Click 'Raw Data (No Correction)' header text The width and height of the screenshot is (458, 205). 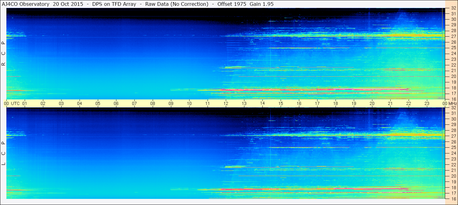(177, 4)
